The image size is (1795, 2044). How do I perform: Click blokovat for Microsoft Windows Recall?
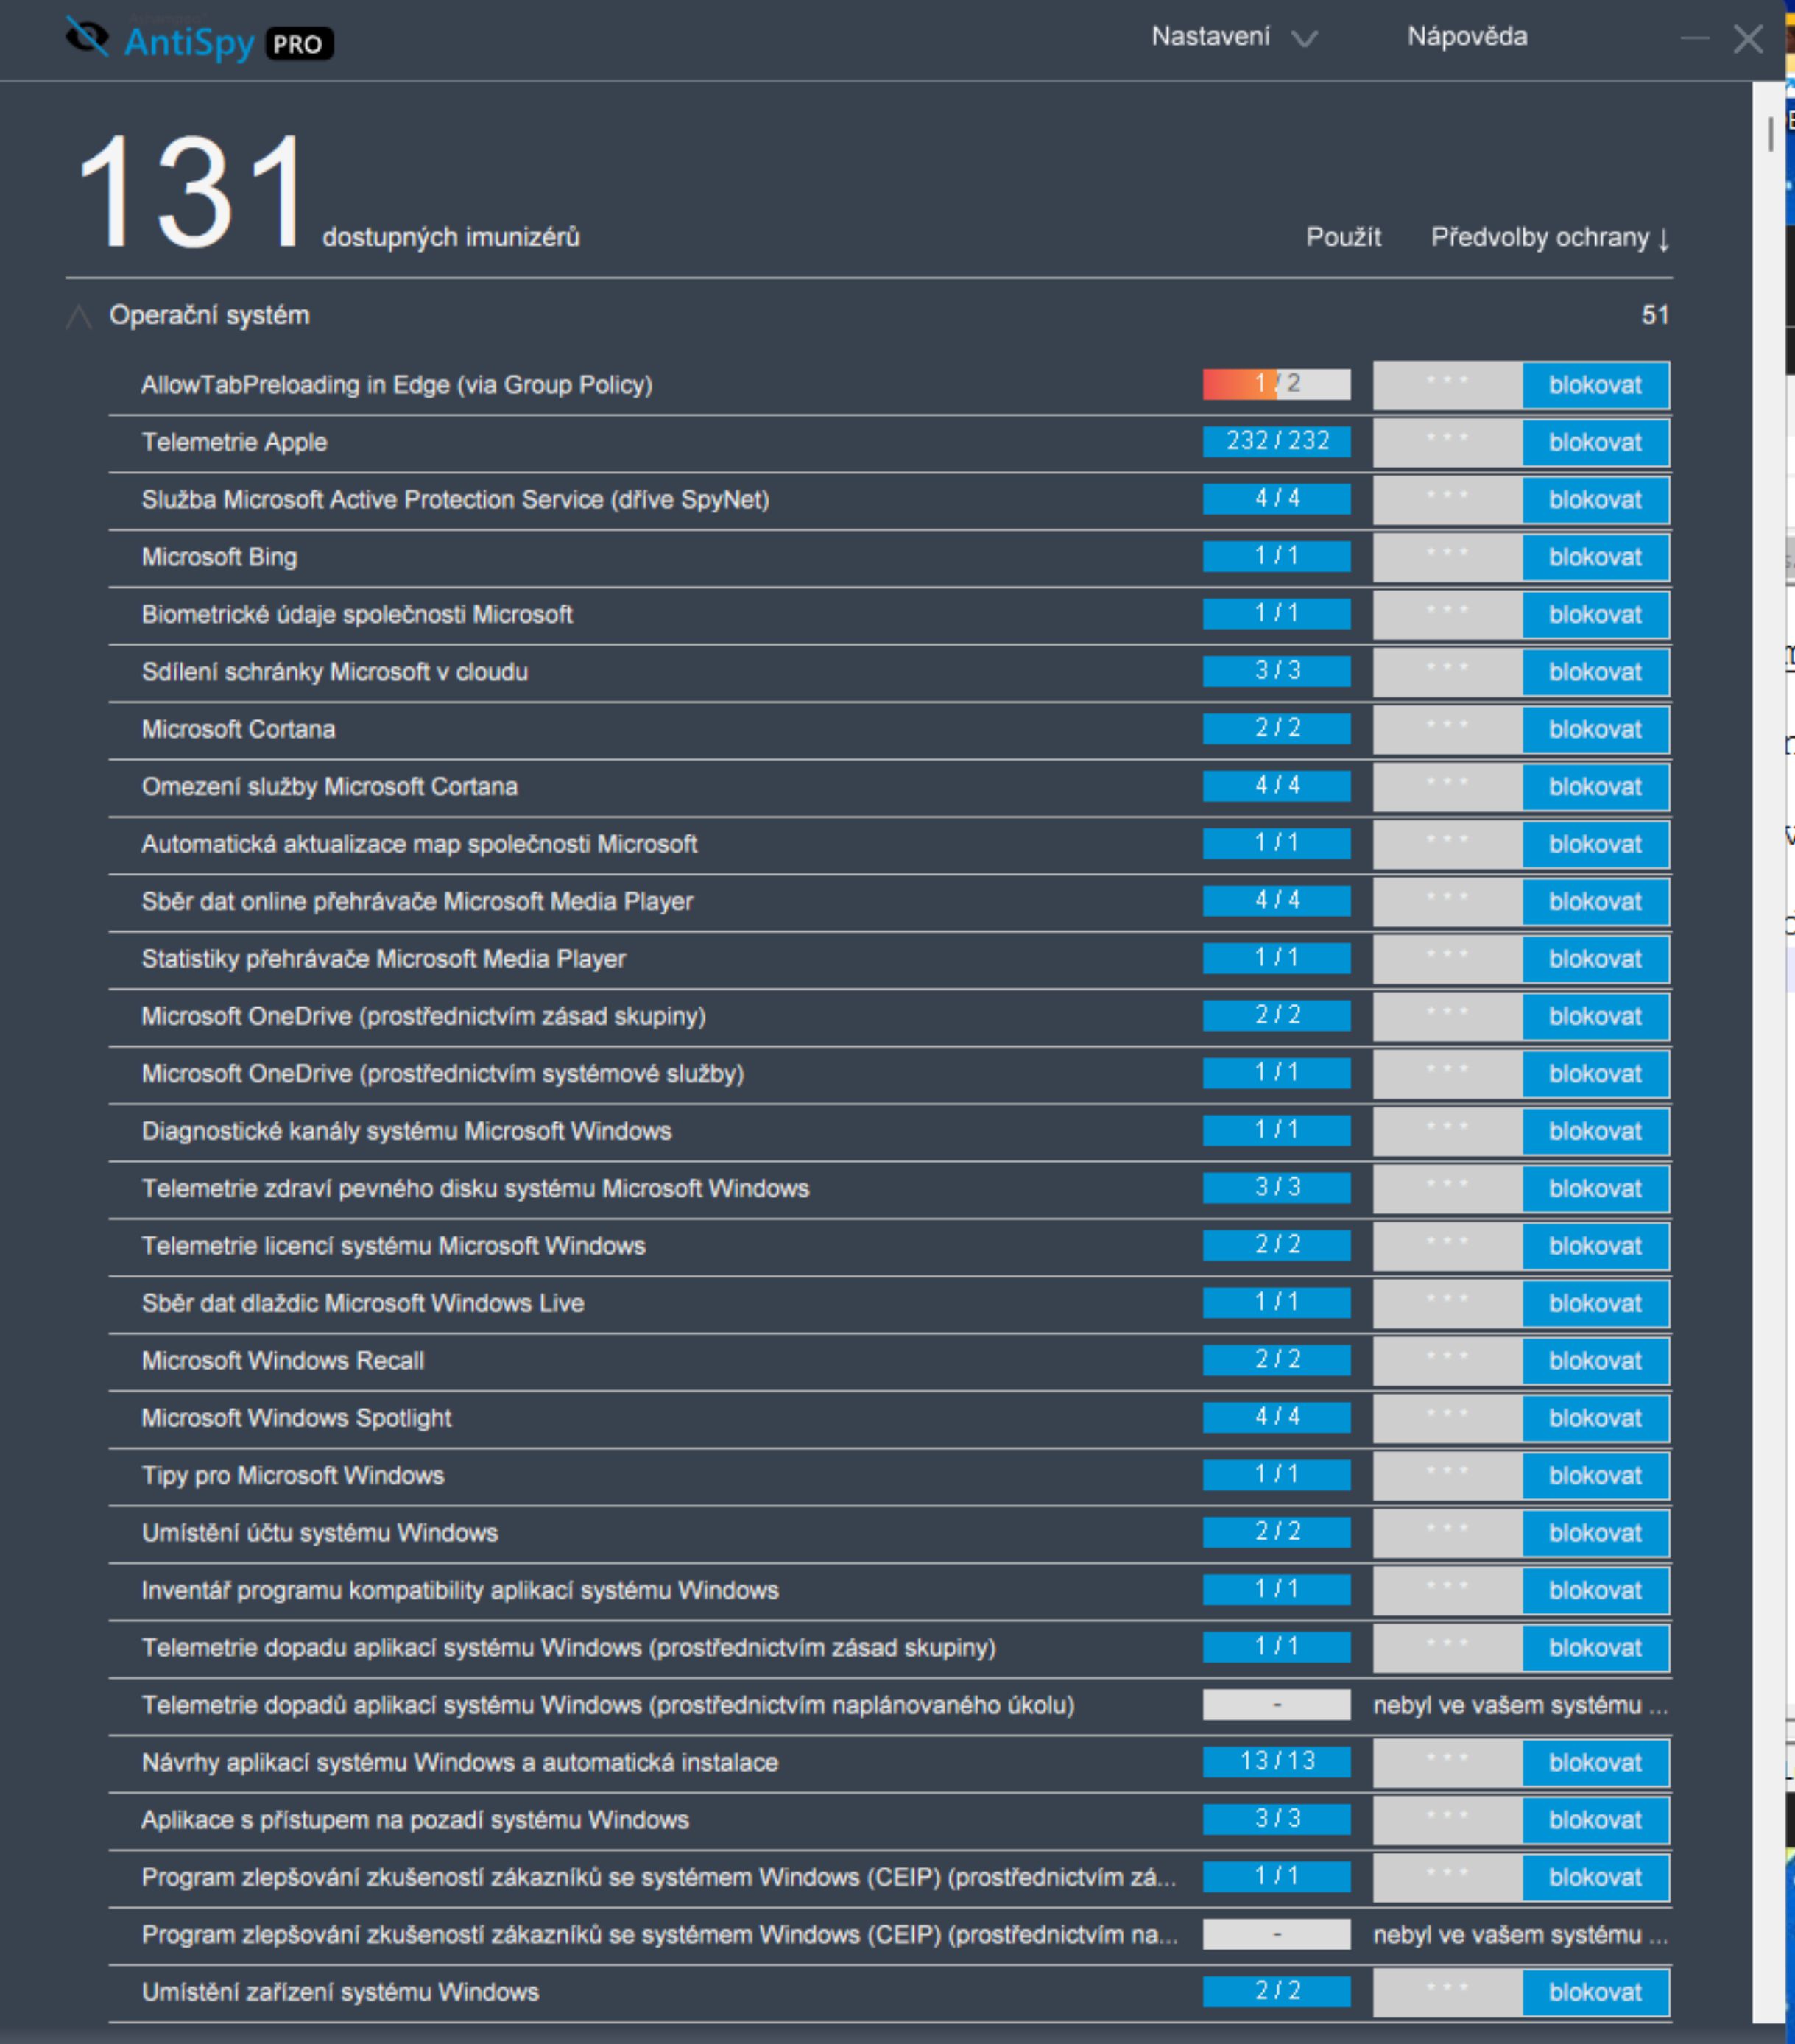pyautogui.click(x=1595, y=1360)
